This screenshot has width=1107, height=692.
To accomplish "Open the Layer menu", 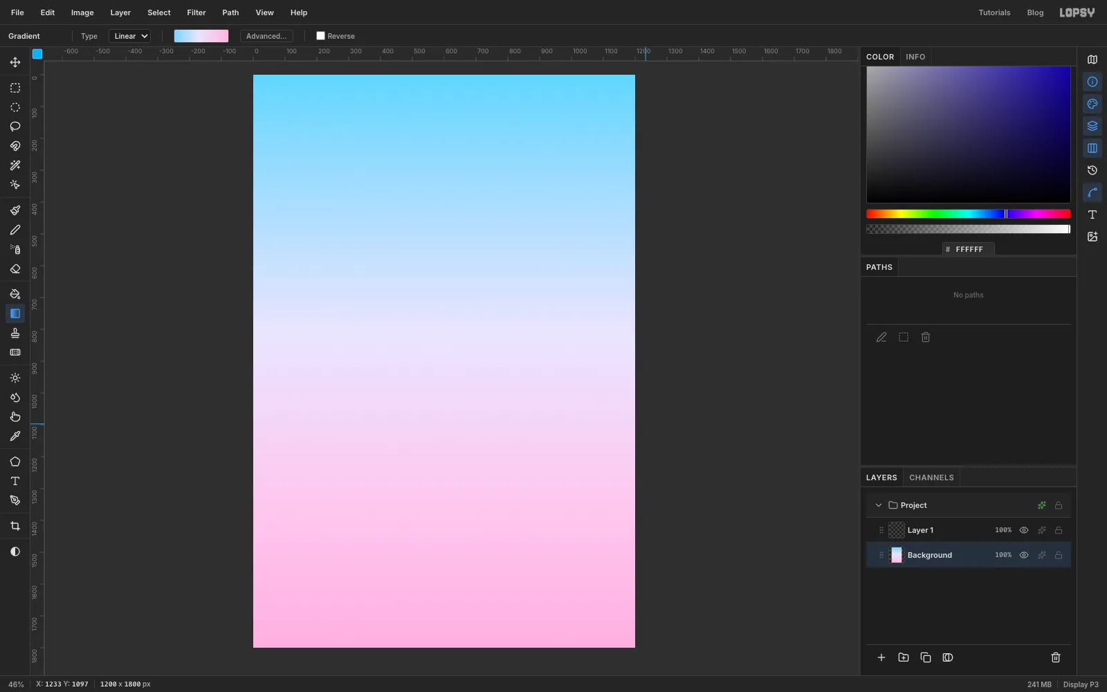I will [x=120, y=12].
